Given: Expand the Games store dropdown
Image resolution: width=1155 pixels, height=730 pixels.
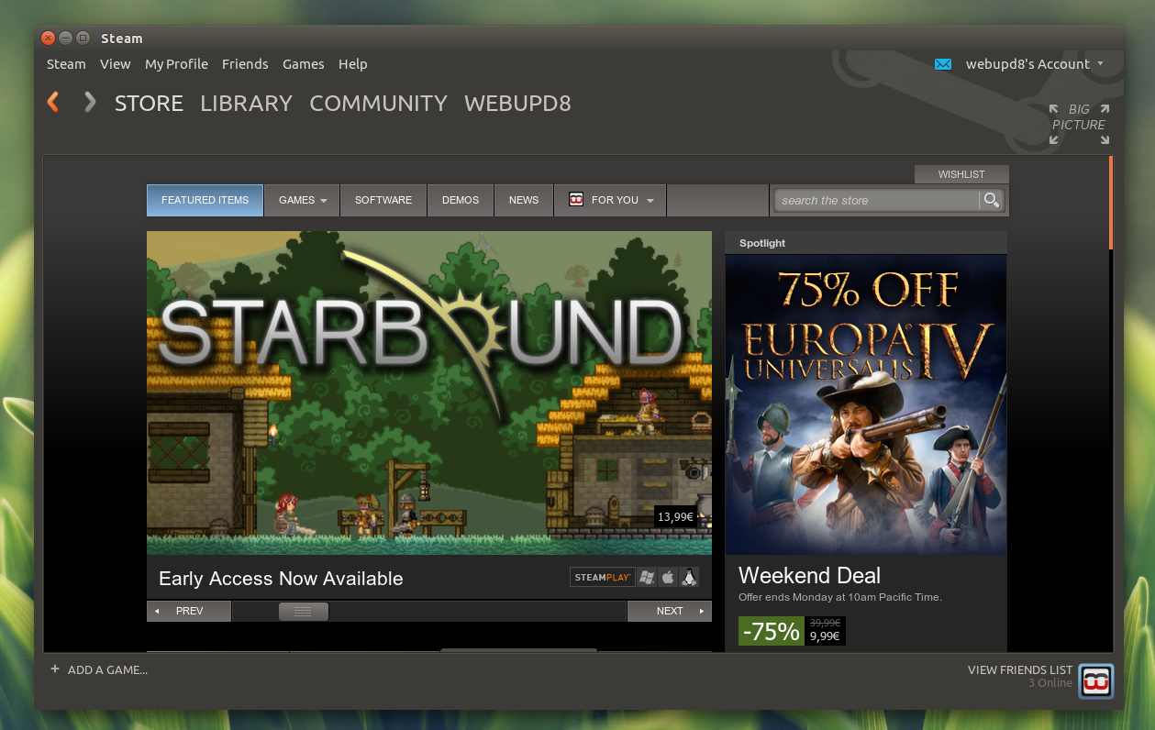Looking at the screenshot, I should [x=324, y=200].
